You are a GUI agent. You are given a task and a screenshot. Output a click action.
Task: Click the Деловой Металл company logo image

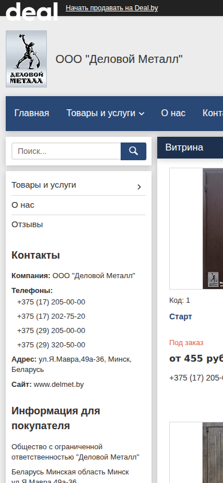click(x=26, y=59)
